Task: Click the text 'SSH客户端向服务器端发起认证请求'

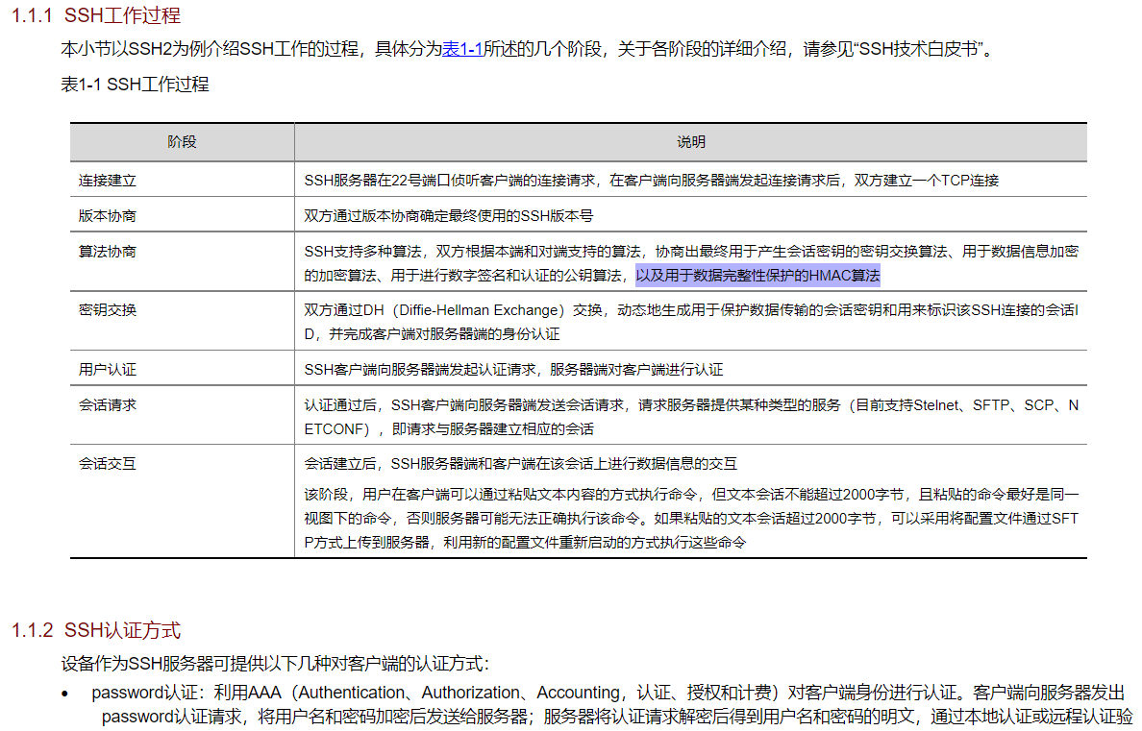Action: click(420, 370)
